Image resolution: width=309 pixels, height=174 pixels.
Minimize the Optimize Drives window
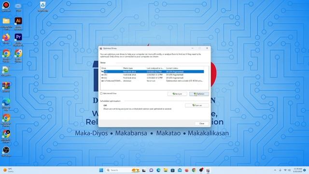click(193, 48)
